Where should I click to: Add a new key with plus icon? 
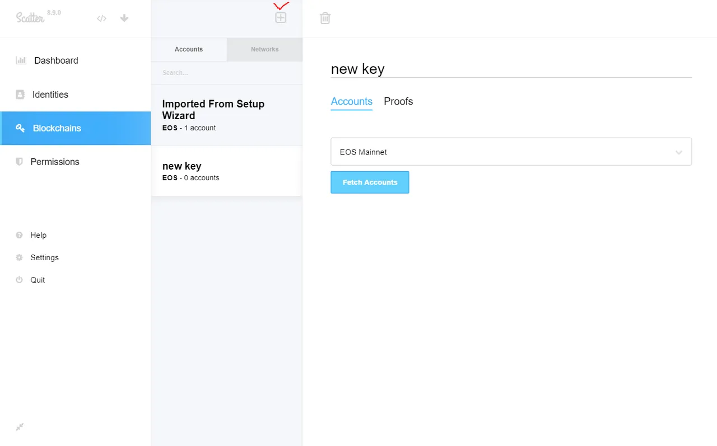(281, 17)
